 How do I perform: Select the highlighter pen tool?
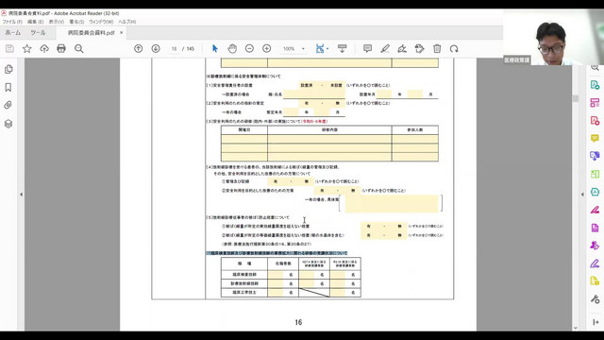385,48
